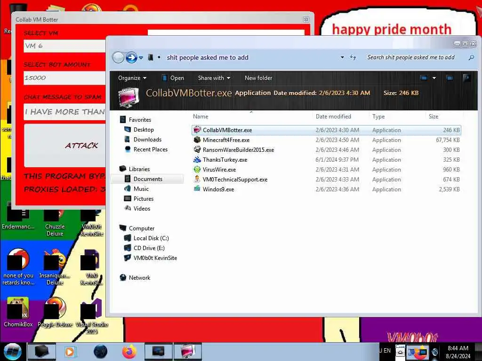Screen dimensions: 482x361
Task: Click the Forward arrow in Explorer
Action: (131, 57)
